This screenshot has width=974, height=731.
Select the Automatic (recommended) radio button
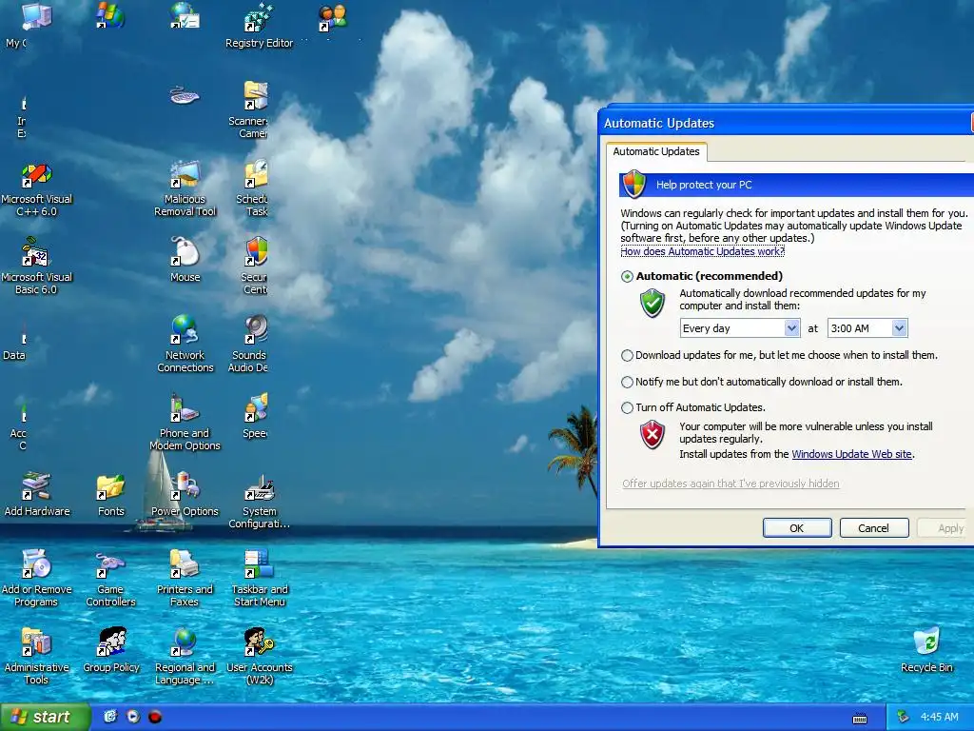(628, 277)
